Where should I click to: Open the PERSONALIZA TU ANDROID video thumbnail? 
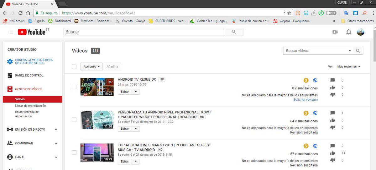tap(97, 120)
